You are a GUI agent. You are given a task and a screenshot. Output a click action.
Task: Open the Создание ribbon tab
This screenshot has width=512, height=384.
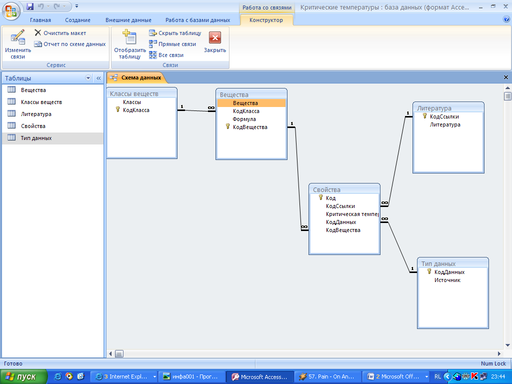tap(77, 20)
